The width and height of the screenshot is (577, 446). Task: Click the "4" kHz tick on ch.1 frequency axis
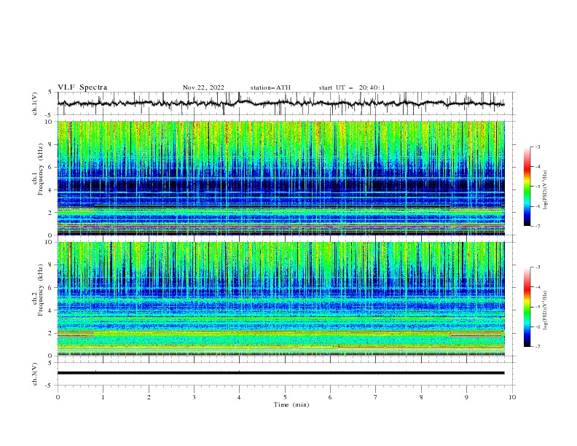coord(51,190)
